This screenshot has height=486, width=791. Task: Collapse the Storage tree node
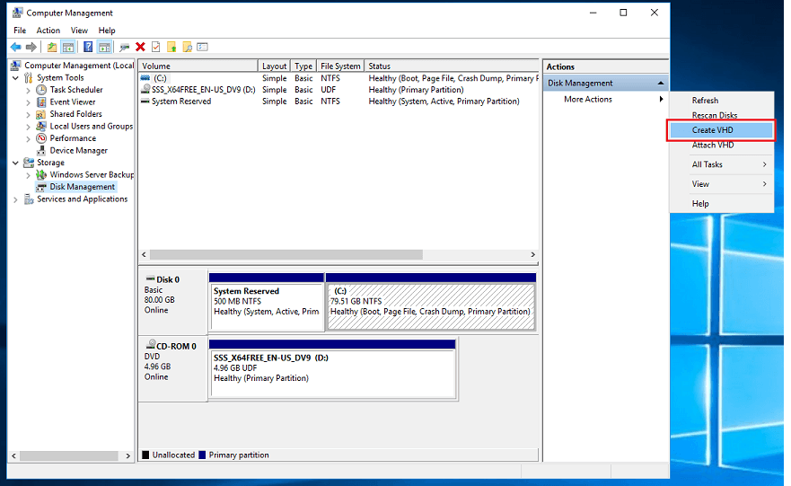tap(16, 163)
